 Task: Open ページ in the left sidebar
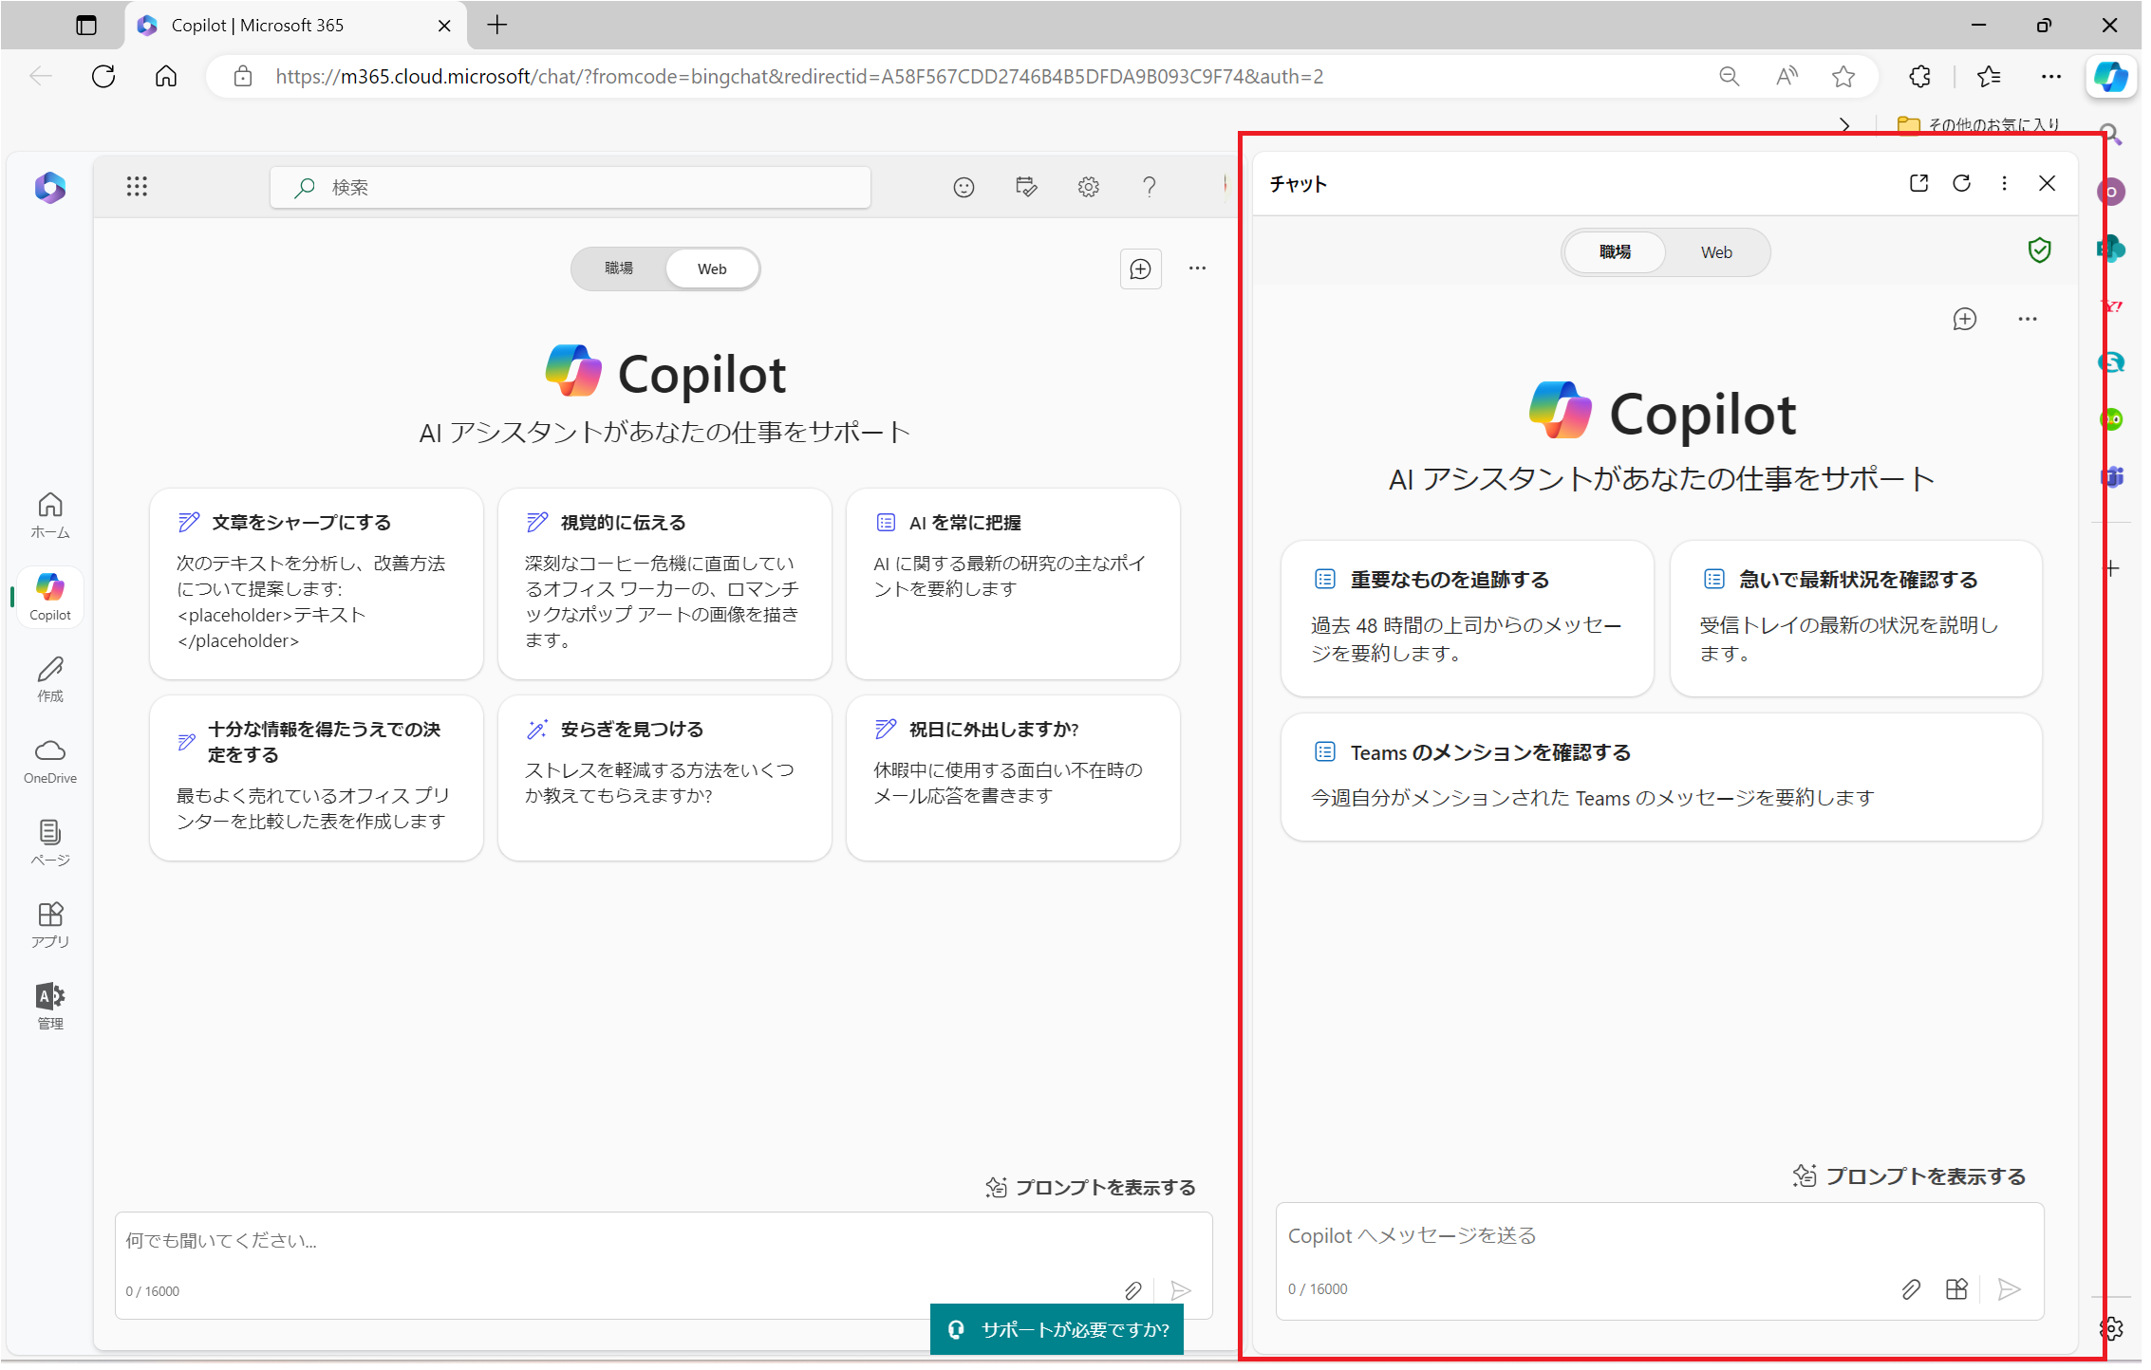coord(50,842)
